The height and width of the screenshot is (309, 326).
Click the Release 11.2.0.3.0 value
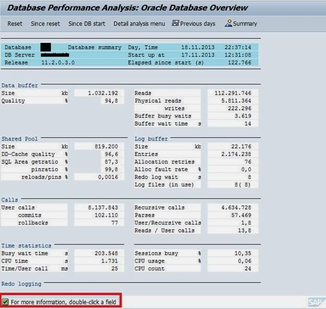point(58,62)
